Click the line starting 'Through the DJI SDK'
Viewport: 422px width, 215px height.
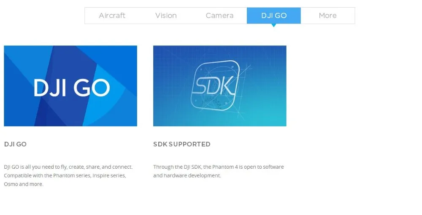pyautogui.click(x=219, y=167)
